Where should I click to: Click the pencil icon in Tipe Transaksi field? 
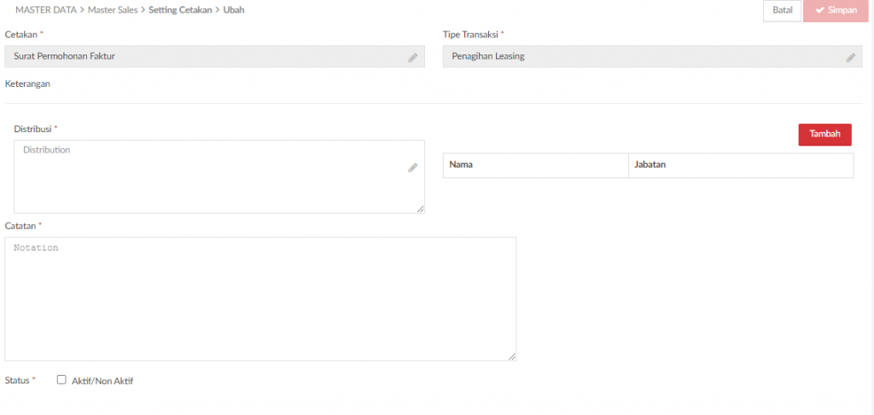851,57
